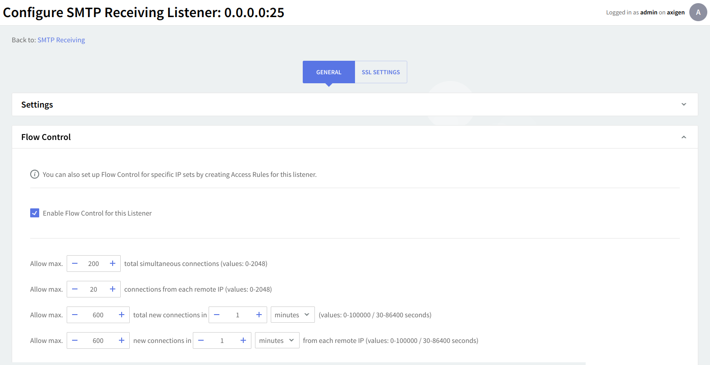Viewport: 710px width, 365px height.
Task: Disable Flow Control for this Listener checkbox
Action: (35, 213)
